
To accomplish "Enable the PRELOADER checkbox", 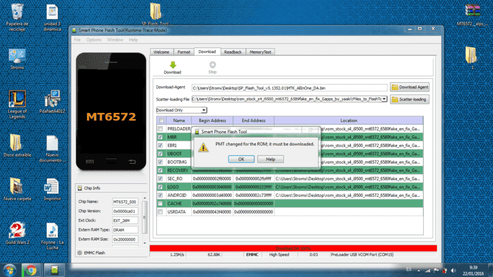I will (160, 129).
